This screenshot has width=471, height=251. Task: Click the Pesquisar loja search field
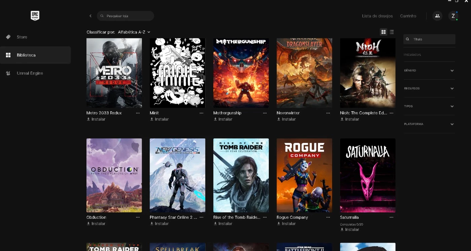[x=125, y=16]
